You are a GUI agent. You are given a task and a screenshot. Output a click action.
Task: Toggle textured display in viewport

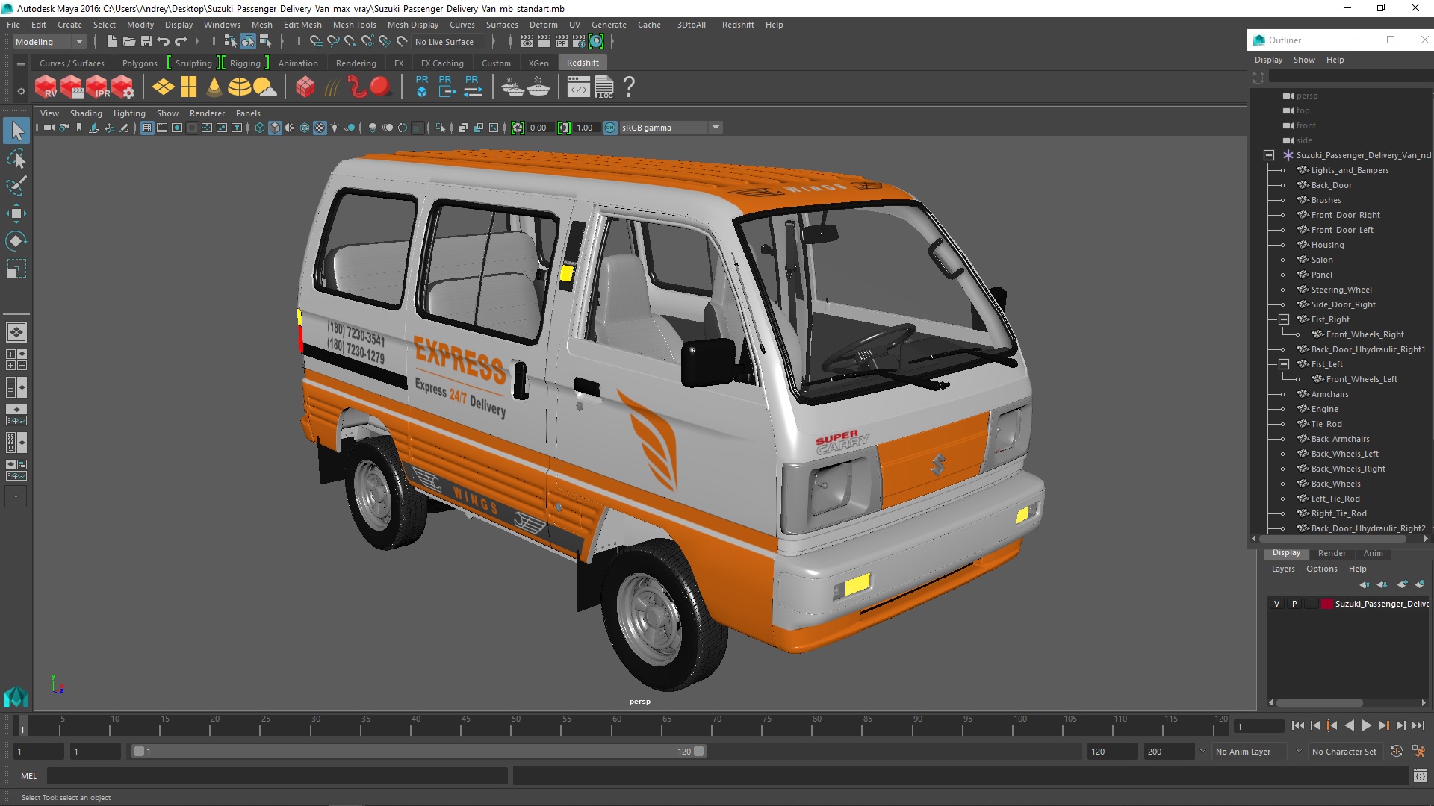(x=320, y=128)
